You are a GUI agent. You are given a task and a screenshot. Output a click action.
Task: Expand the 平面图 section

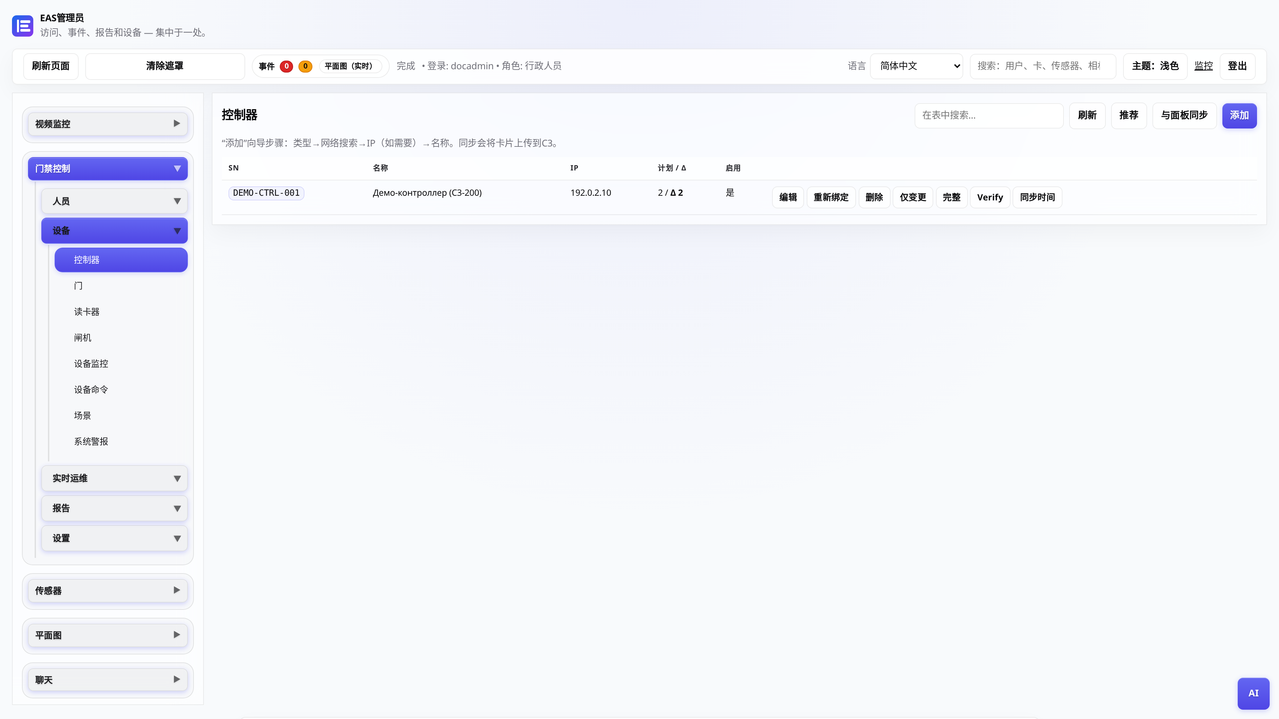108,635
